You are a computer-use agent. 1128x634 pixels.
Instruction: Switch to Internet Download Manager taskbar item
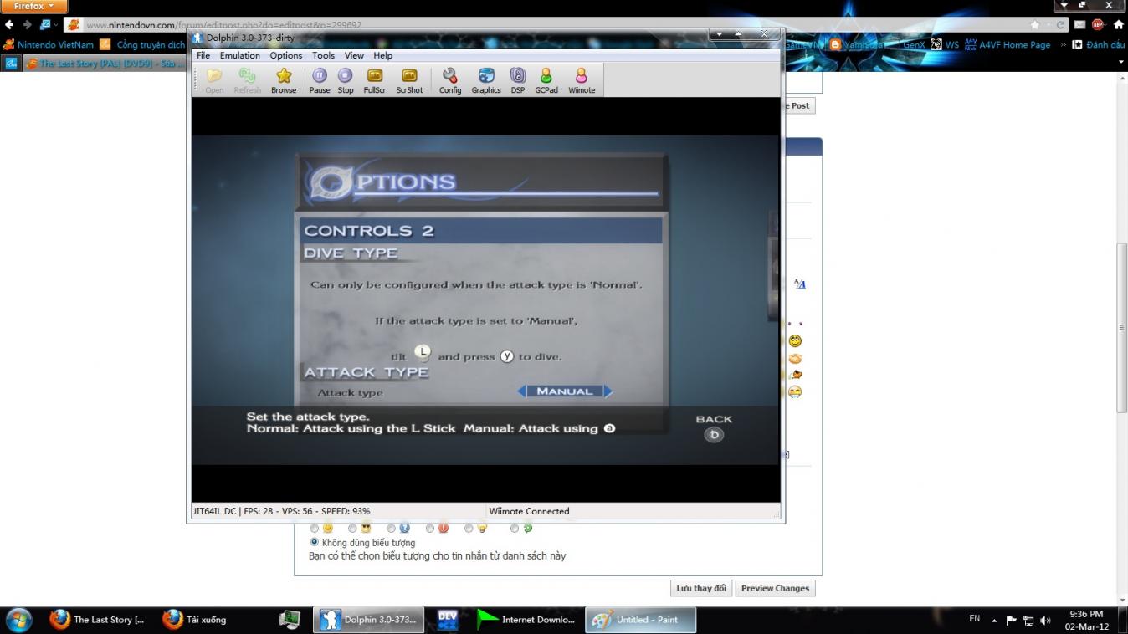[x=526, y=620]
